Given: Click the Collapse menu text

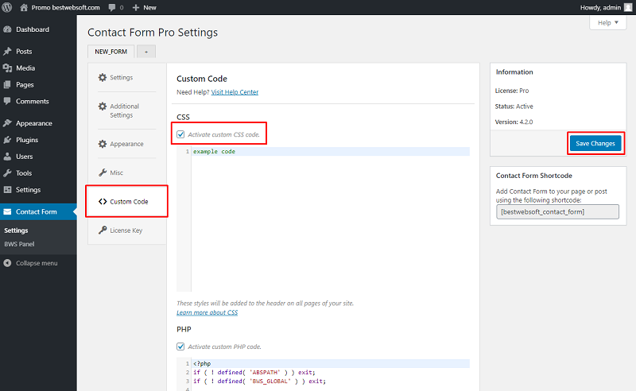Looking at the screenshot, I should pos(37,263).
